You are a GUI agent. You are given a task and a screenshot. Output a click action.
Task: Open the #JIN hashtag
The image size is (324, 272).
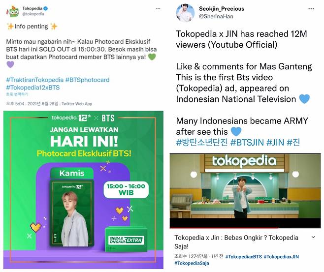pyautogui.click(x=275, y=143)
